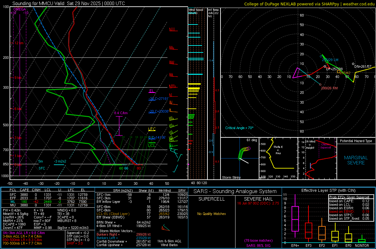Click the 850-500mb LR = 8.3 C/km line
Screen dimensions: 376x249
click(x=22, y=240)
